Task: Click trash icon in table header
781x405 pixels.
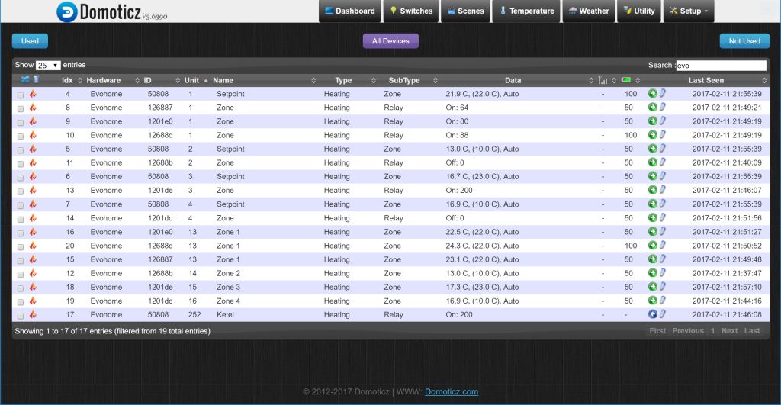Action: tap(36, 79)
